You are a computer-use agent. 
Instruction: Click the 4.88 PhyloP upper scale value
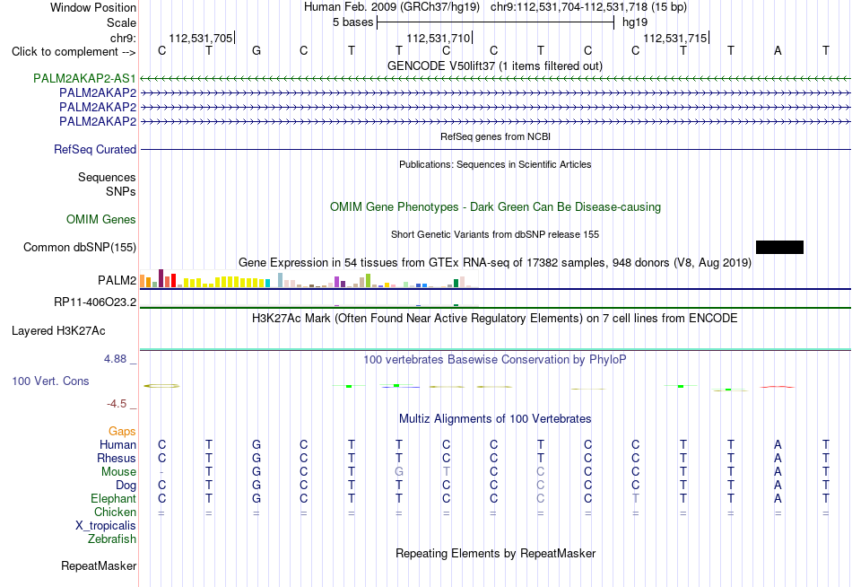click(x=115, y=359)
